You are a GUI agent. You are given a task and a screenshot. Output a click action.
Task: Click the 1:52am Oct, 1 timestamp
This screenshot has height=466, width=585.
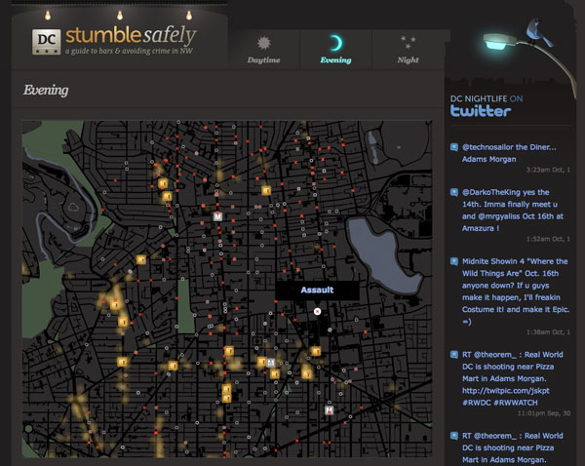[x=548, y=239]
